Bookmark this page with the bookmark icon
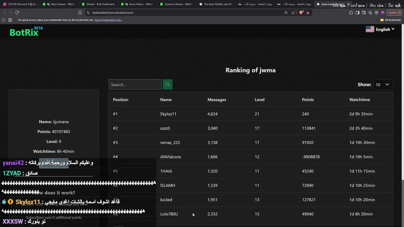This screenshot has width=404, height=227. (80, 13)
